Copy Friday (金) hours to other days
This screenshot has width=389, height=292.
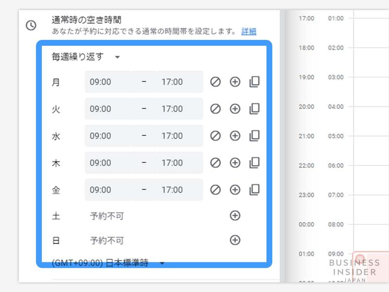click(x=254, y=190)
